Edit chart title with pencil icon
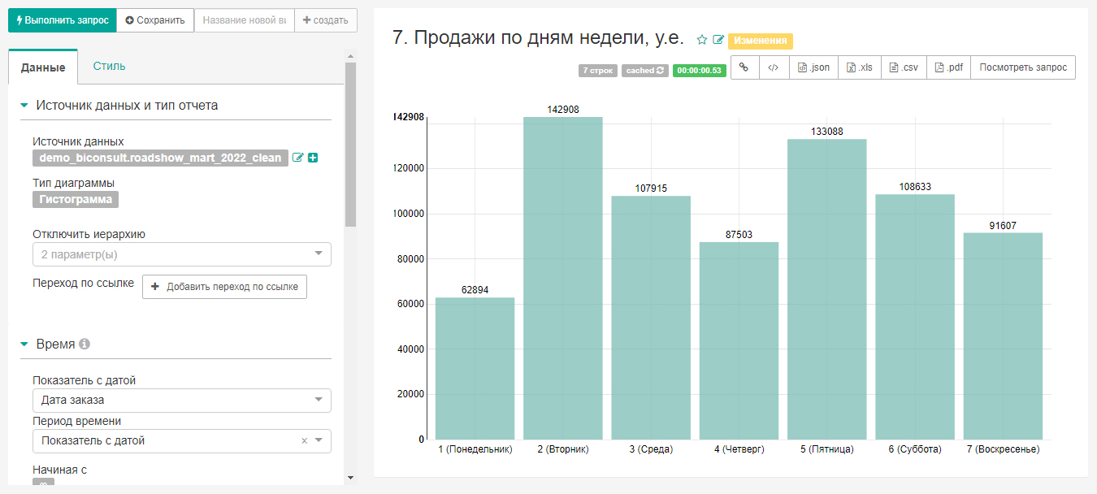 pos(718,40)
